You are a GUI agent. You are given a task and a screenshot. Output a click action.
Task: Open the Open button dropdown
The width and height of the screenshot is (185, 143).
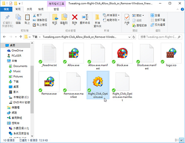click(x=143, y=16)
